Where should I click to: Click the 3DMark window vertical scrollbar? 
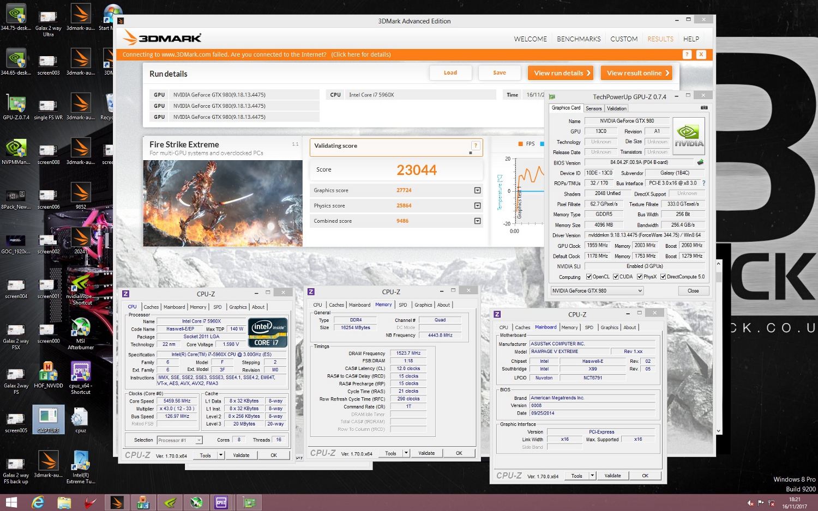click(x=718, y=349)
